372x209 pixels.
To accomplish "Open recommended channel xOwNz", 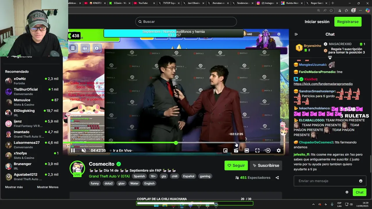I will [x=32, y=81].
